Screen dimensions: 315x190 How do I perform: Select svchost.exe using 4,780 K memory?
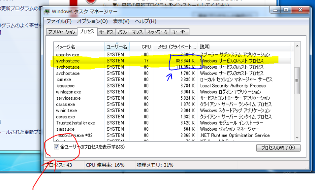tap(172, 73)
